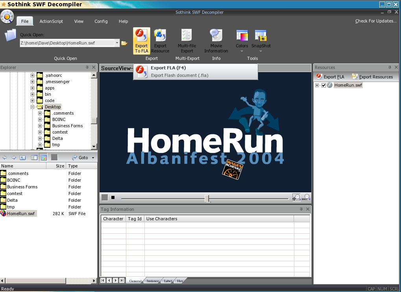Switch the file list to details view
The width and height of the screenshot is (401, 292).
pos(43,158)
